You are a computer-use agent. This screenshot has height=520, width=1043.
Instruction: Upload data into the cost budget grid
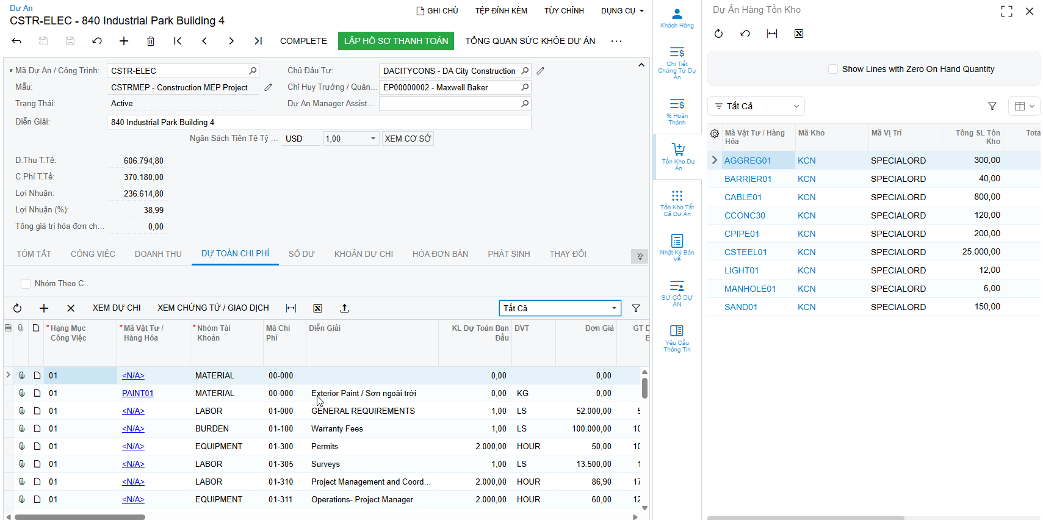344,308
